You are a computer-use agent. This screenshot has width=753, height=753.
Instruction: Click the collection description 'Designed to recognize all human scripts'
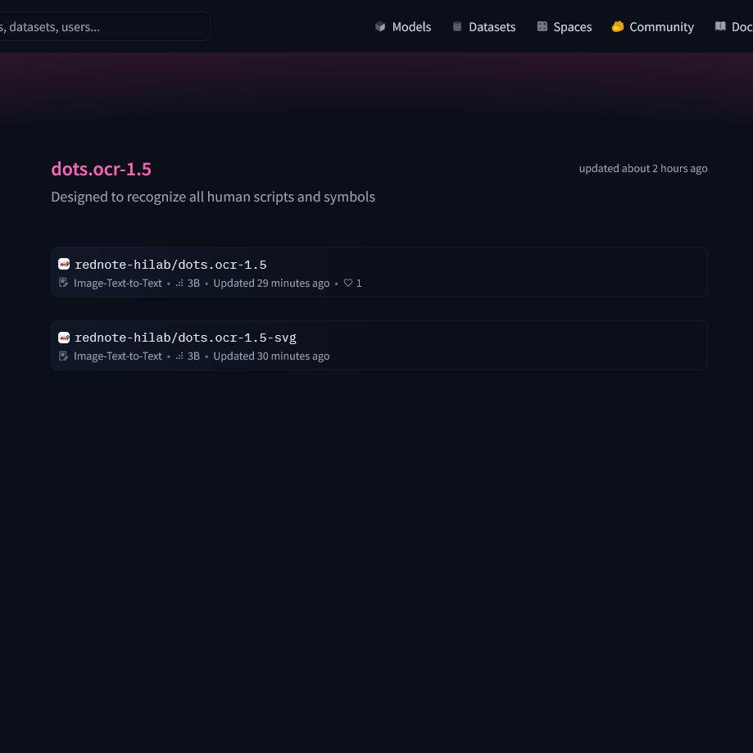coord(213,197)
